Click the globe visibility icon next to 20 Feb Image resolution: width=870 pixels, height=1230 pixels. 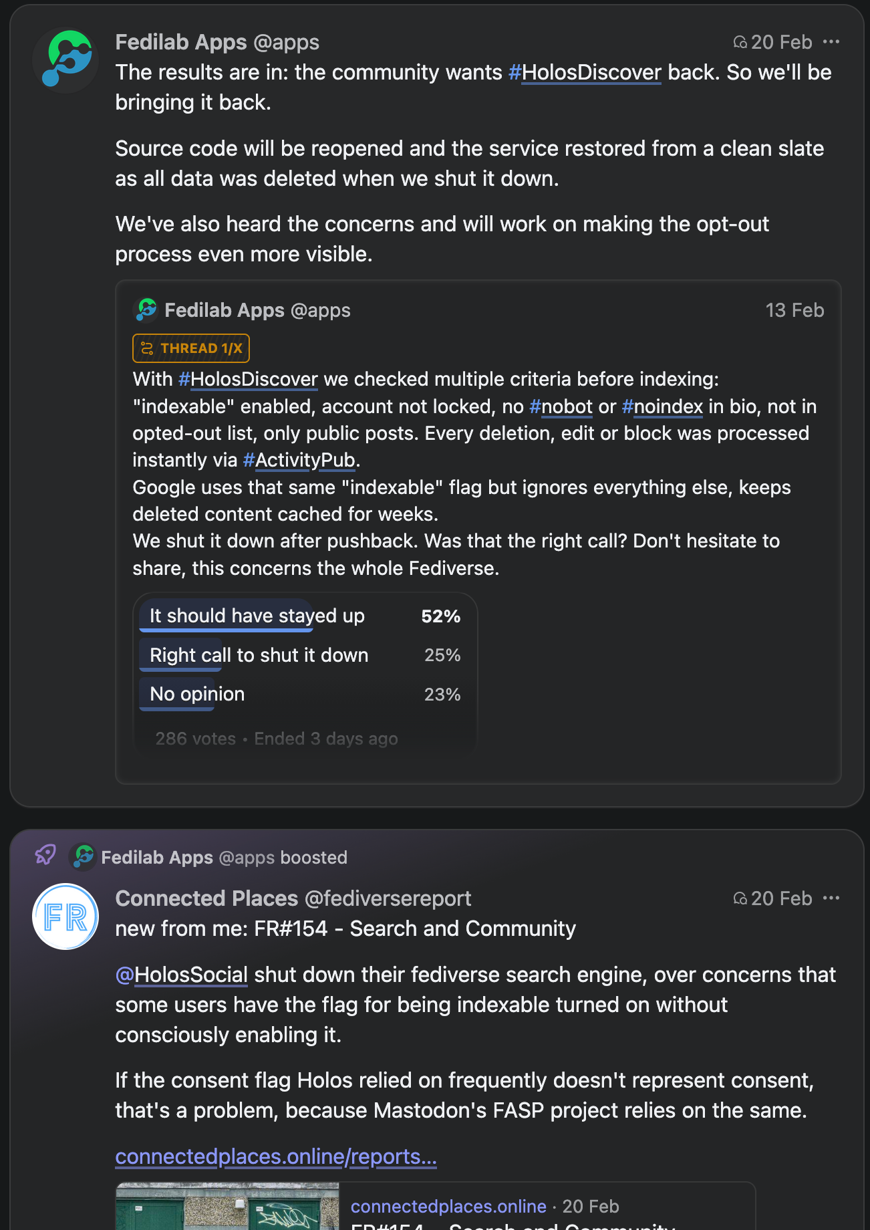point(739,41)
